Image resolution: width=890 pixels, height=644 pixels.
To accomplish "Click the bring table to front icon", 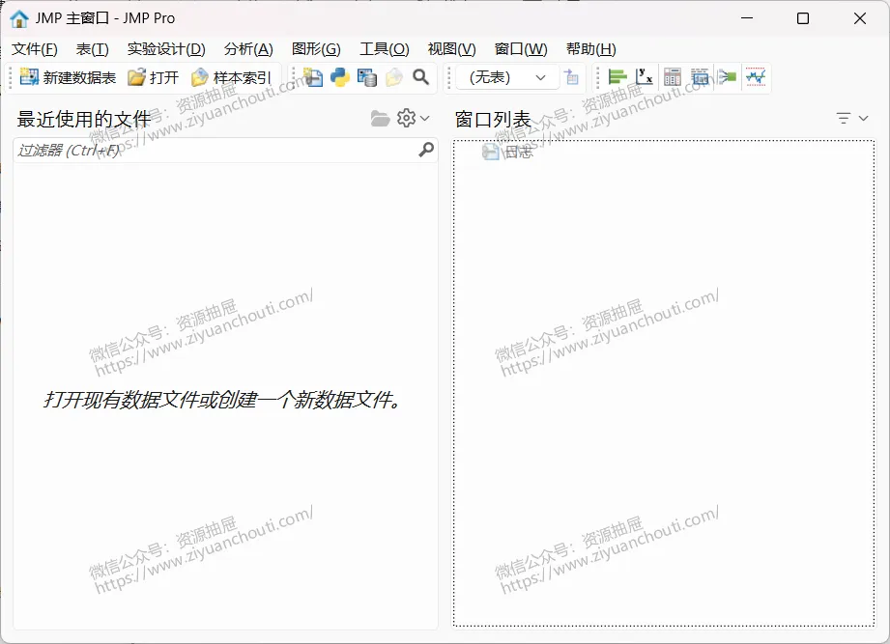I will (571, 77).
